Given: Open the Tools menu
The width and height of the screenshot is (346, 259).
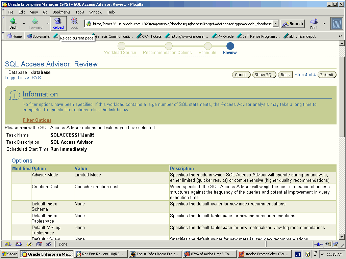Looking at the screenshot, I should [x=80, y=12].
